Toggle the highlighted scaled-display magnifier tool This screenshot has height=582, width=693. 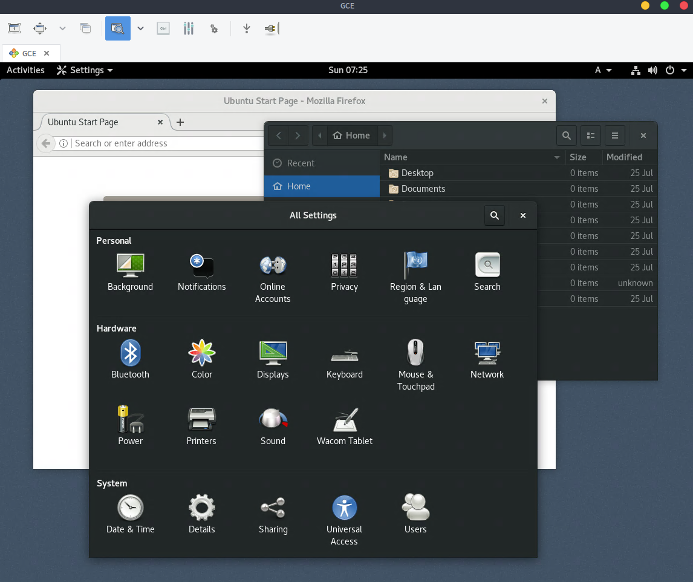118,28
